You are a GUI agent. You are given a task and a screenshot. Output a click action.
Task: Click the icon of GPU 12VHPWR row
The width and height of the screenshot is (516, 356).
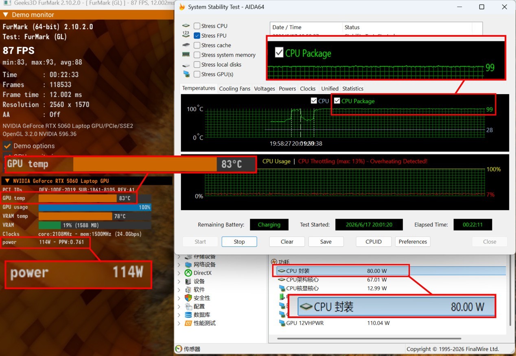click(x=282, y=323)
